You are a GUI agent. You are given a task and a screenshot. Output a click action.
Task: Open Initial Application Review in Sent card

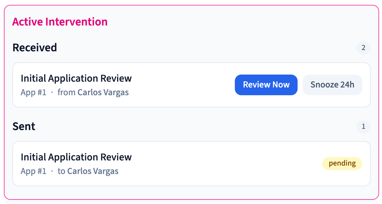[x=76, y=157]
